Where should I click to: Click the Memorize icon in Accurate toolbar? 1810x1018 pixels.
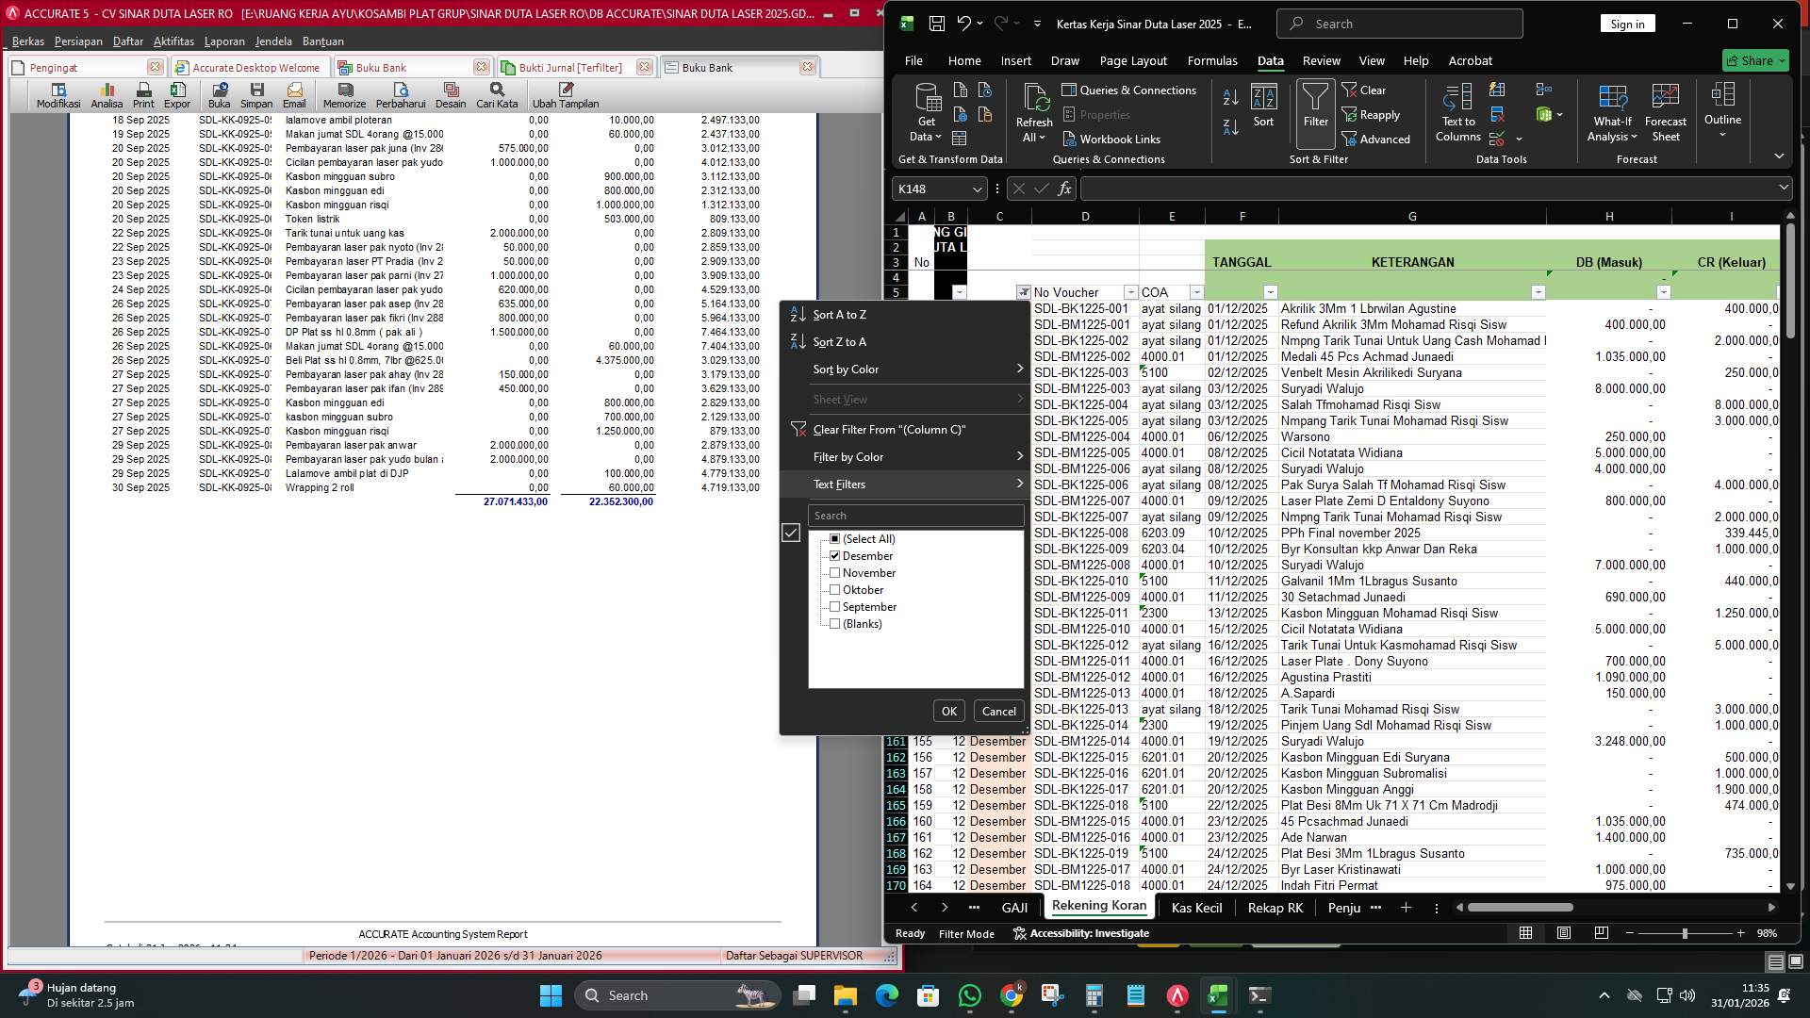pos(343,94)
